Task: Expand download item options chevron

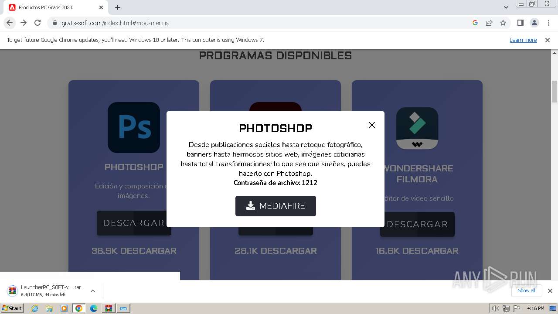Action: (93, 291)
